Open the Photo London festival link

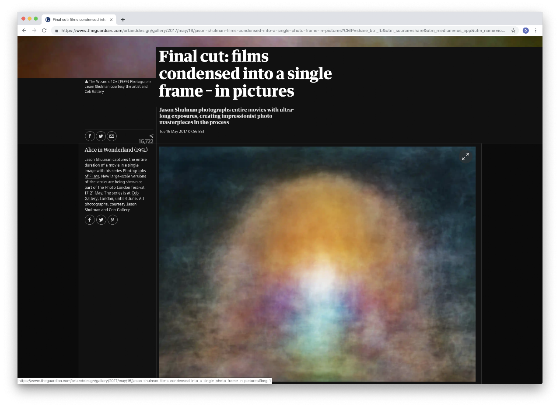pyautogui.click(x=125, y=188)
